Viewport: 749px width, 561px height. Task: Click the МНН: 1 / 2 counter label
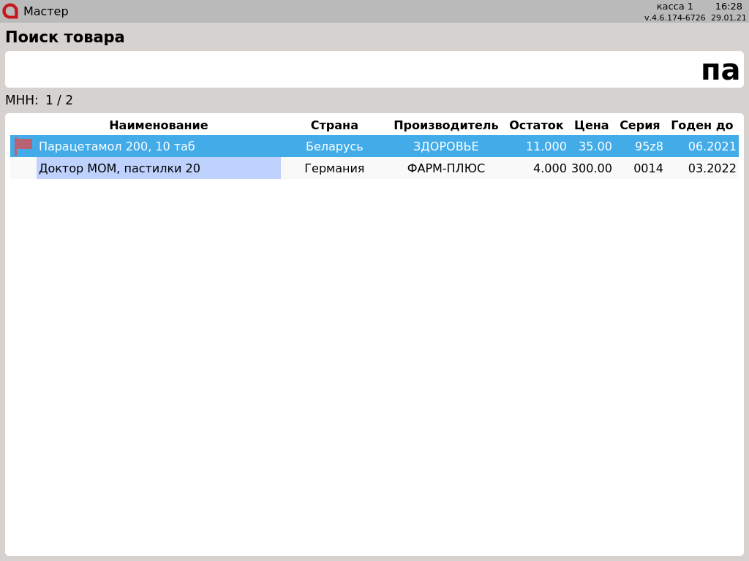(x=39, y=100)
